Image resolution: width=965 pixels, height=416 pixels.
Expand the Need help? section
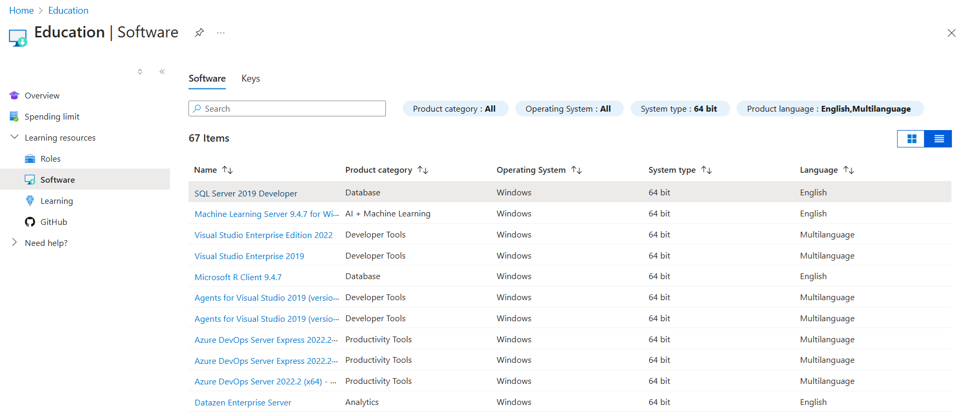click(x=14, y=242)
